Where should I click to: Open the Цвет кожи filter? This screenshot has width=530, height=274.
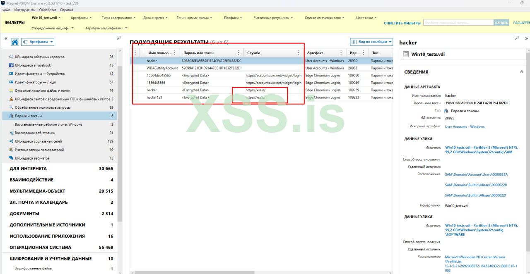366,18
